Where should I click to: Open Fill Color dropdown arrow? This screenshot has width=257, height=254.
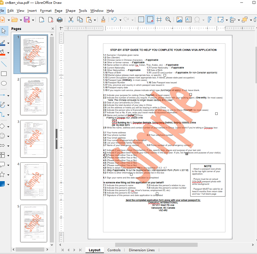tap(8, 53)
